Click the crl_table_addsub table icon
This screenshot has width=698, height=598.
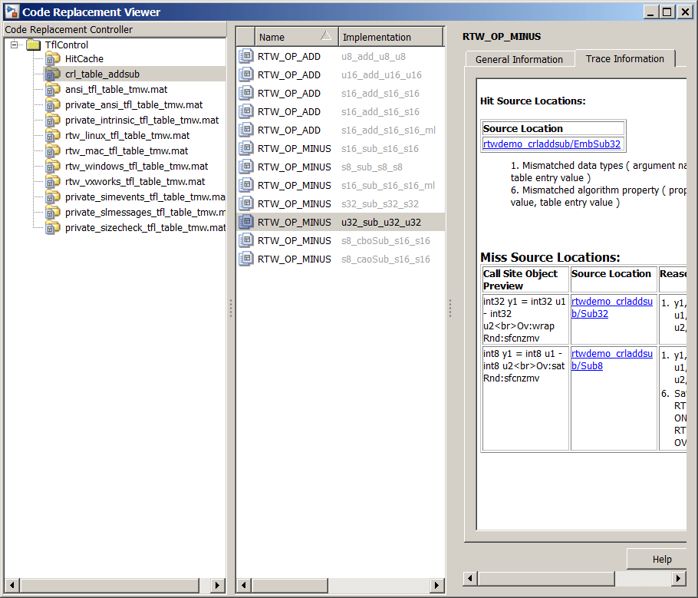pyautogui.click(x=52, y=74)
